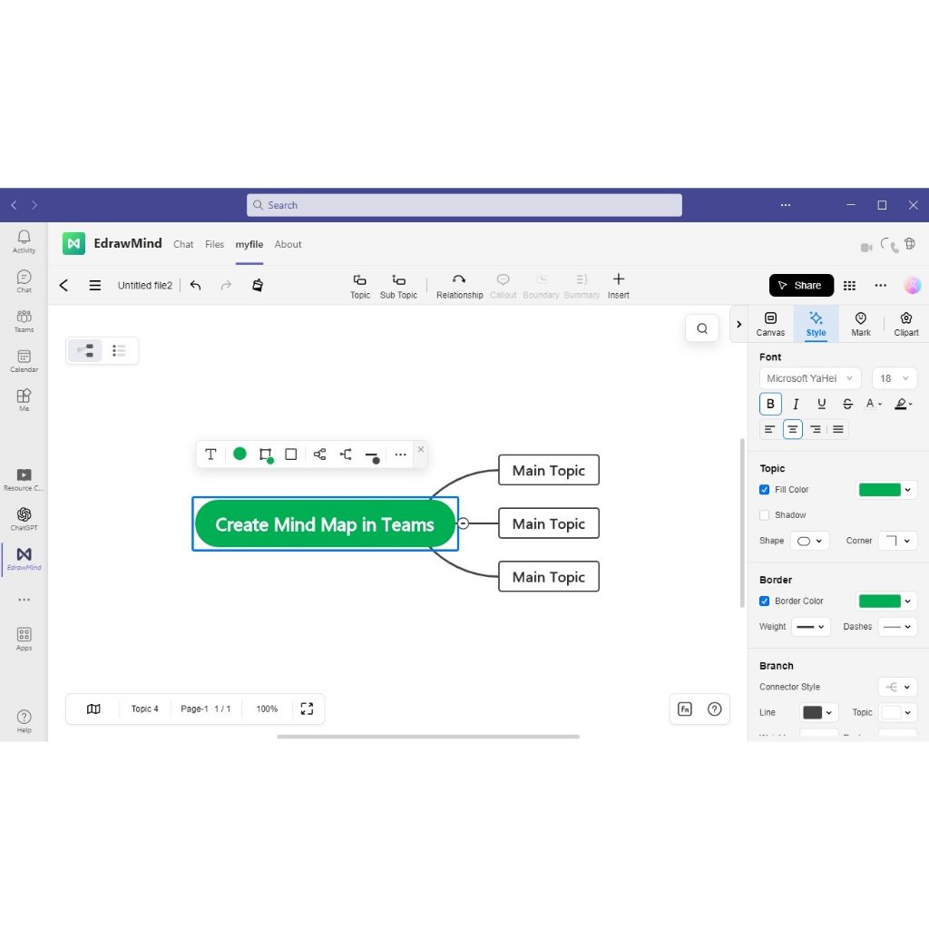Switch to outline list view mode
Screen dimensions: 929x929
tap(119, 351)
